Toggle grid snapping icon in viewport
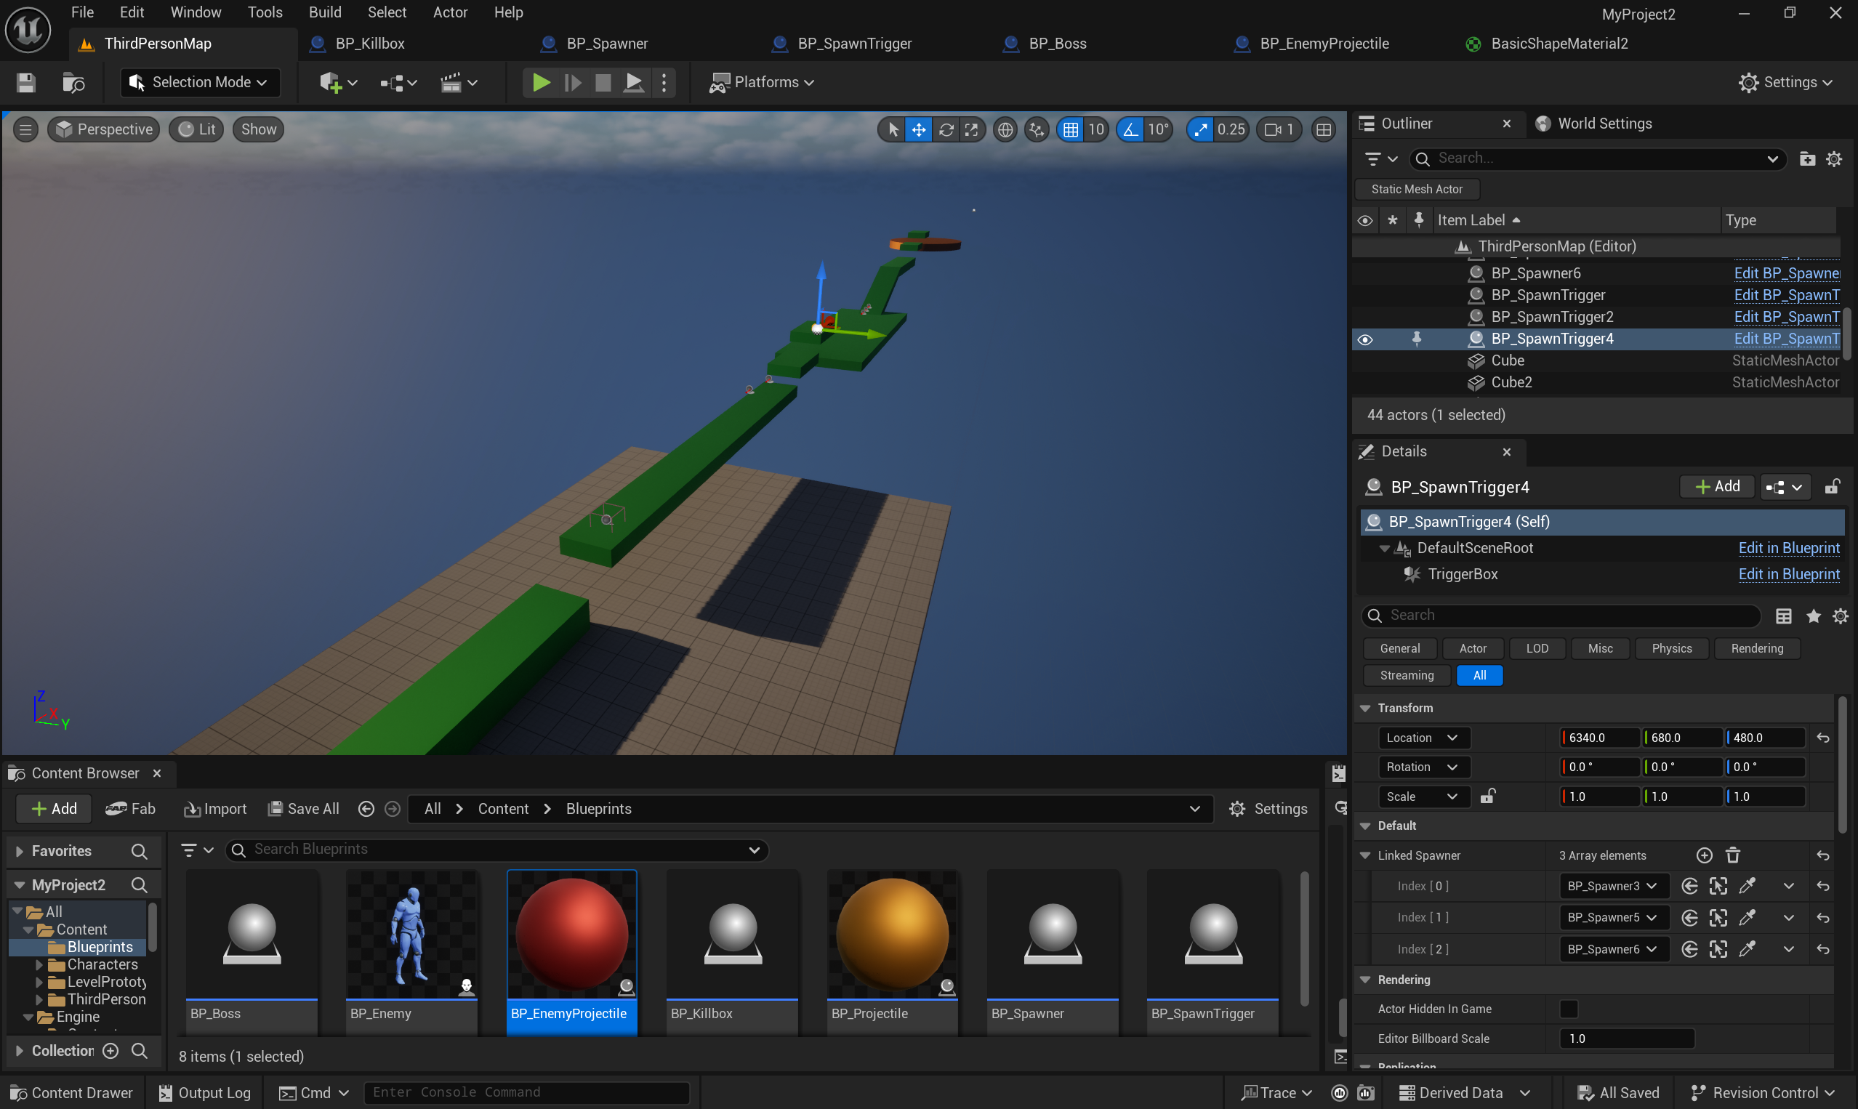This screenshot has width=1858, height=1109. click(1070, 130)
